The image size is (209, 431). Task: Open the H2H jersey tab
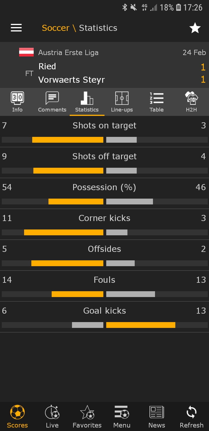click(191, 102)
